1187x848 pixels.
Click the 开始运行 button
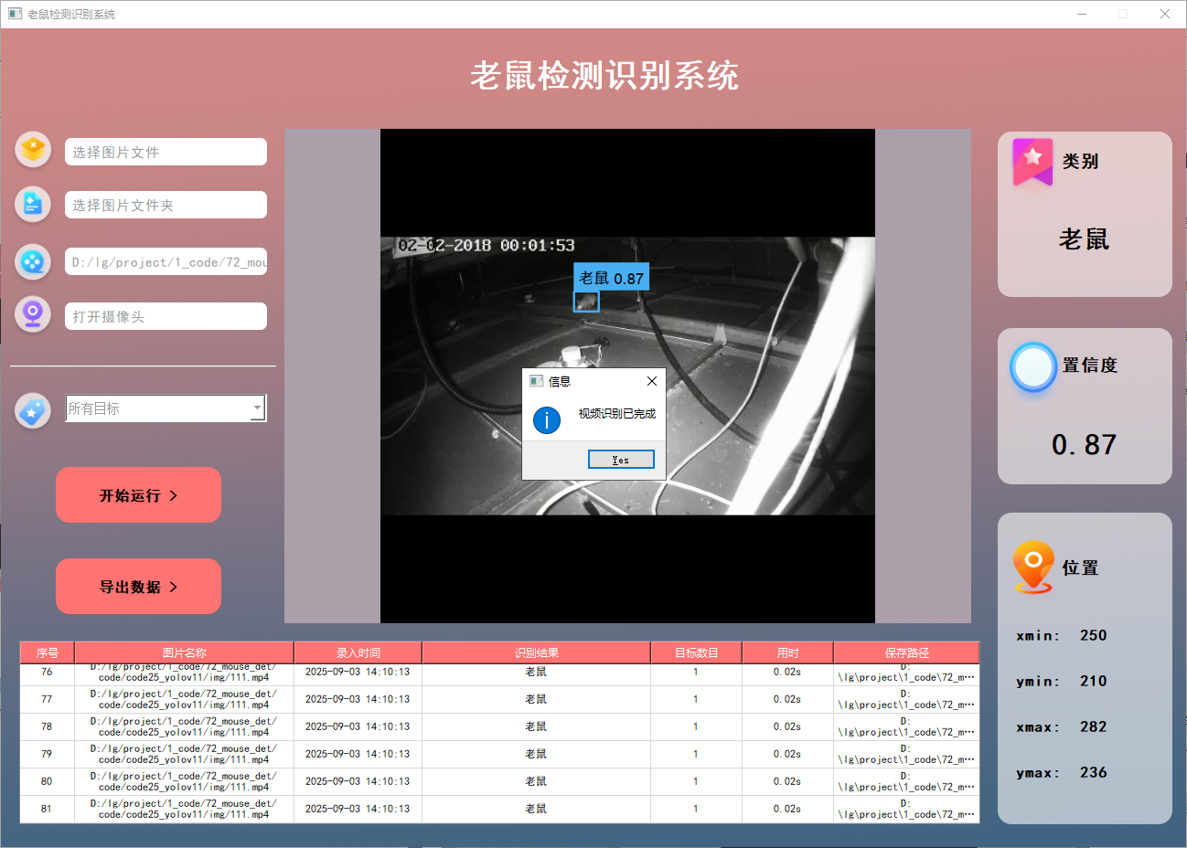(138, 495)
